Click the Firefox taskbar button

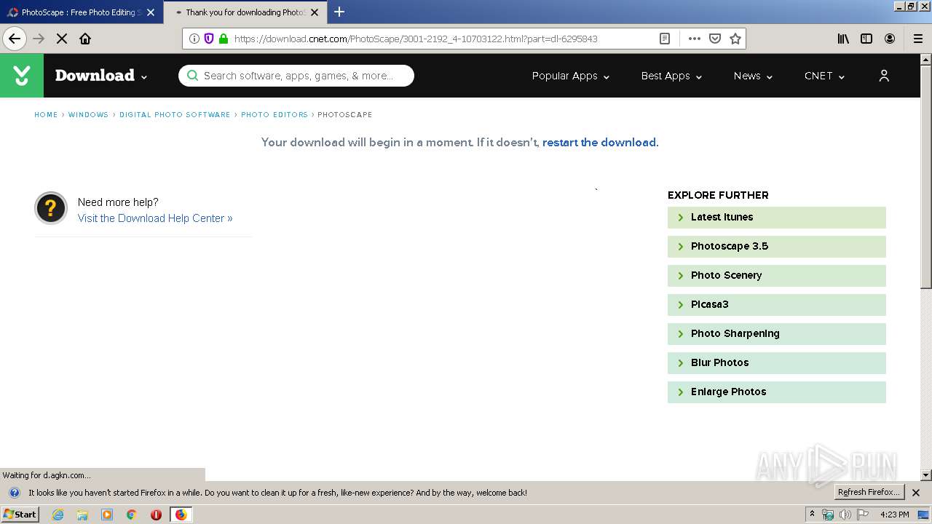[181, 515]
